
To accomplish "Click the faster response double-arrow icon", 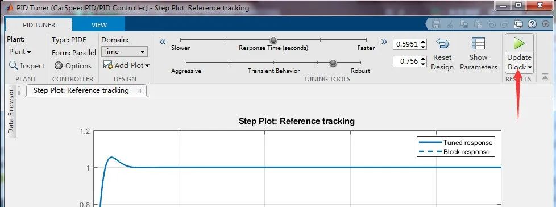I will (x=384, y=42).
